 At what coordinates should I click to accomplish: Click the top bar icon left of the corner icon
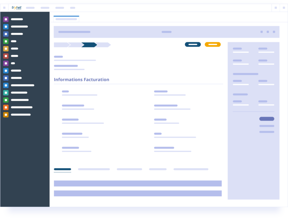click(x=276, y=8)
